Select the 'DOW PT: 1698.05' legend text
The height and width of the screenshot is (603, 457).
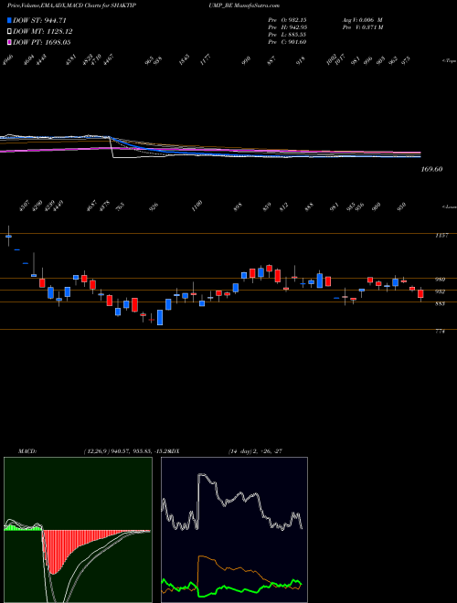click(42, 42)
